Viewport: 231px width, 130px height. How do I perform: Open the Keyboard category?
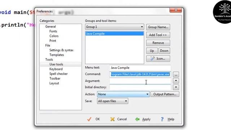pos(56,69)
